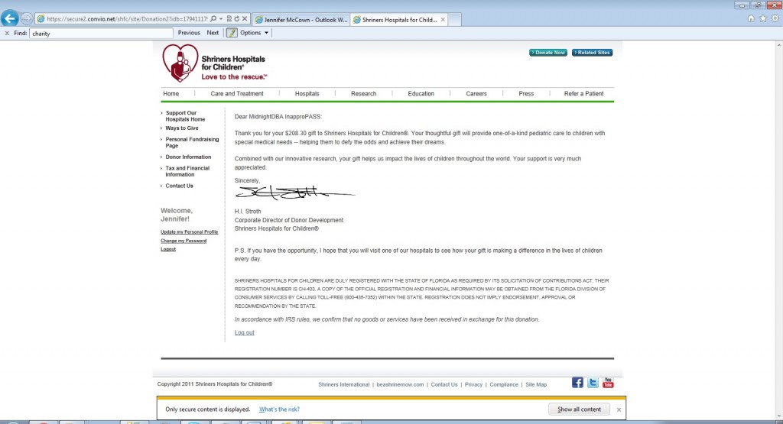
Task: Click the Related Sites button
Action: point(593,53)
